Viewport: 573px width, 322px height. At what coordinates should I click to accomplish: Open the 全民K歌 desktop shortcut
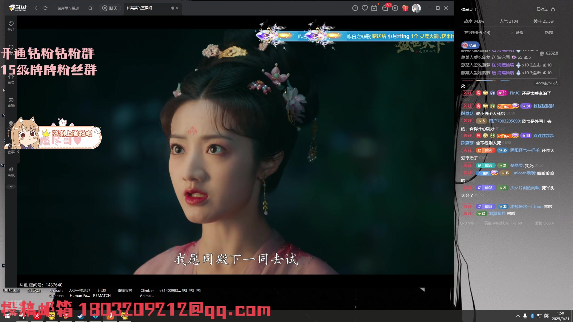pyautogui.click(x=34, y=290)
